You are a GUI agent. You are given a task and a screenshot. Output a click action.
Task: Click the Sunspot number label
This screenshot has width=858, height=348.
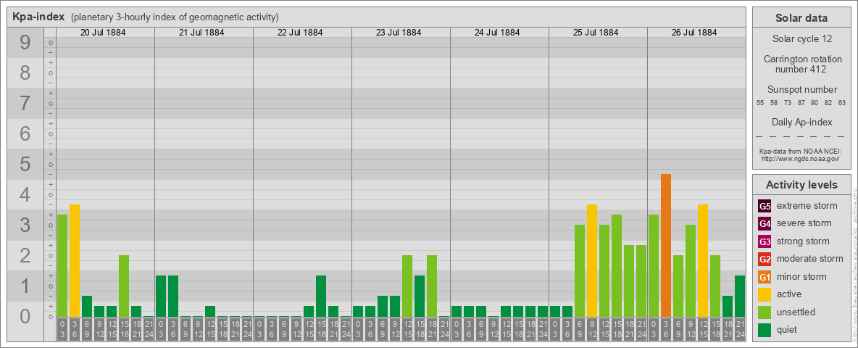click(801, 90)
